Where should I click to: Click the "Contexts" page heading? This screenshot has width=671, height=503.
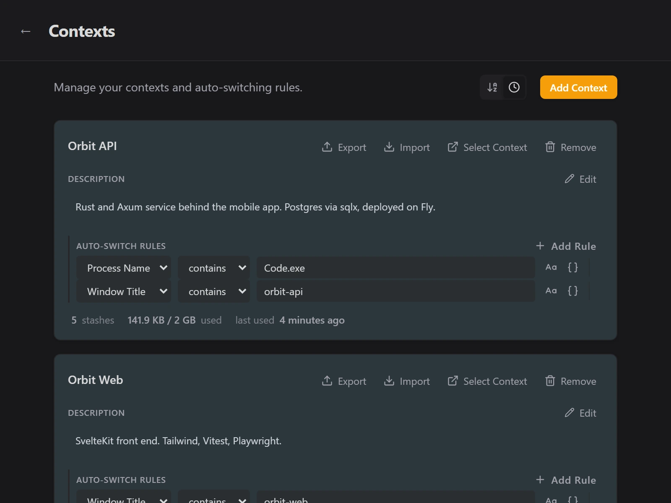pyautogui.click(x=82, y=31)
